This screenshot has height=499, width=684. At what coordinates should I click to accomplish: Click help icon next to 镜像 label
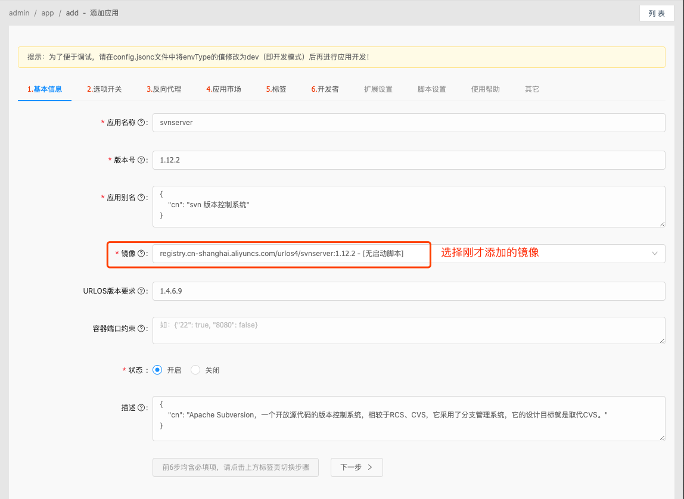[141, 254]
